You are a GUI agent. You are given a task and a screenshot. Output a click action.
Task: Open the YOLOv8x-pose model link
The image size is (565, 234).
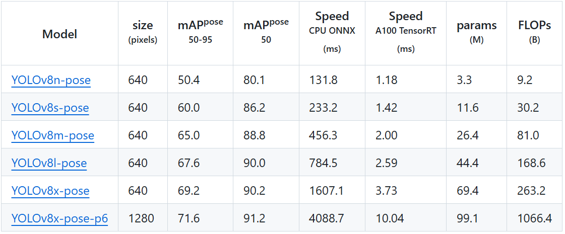pos(50,190)
